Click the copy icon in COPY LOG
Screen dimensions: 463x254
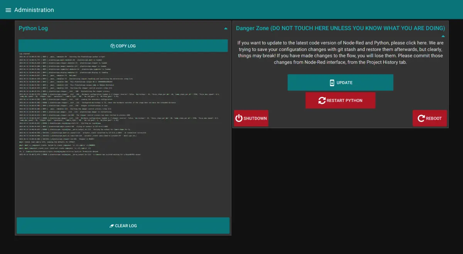[113, 46]
